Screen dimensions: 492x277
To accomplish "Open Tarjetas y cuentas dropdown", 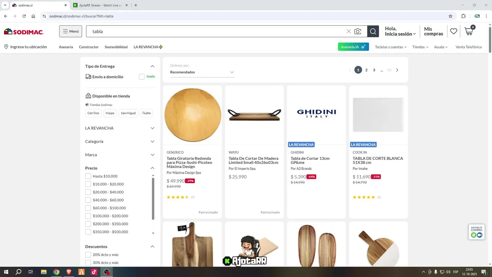I will click(x=391, y=47).
